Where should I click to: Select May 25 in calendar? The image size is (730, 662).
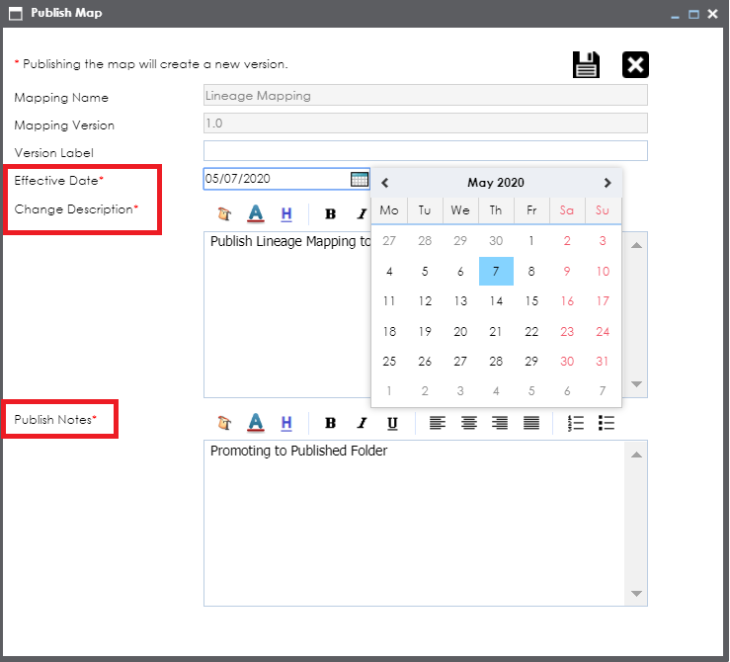pyautogui.click(x=389, y=362)
